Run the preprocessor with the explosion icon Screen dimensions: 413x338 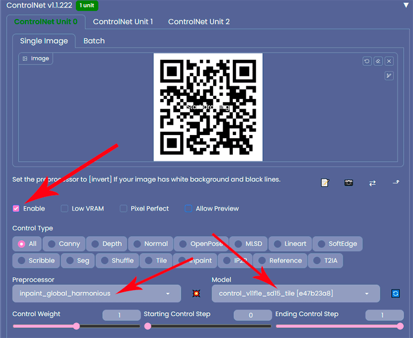[x=196, y=293]
